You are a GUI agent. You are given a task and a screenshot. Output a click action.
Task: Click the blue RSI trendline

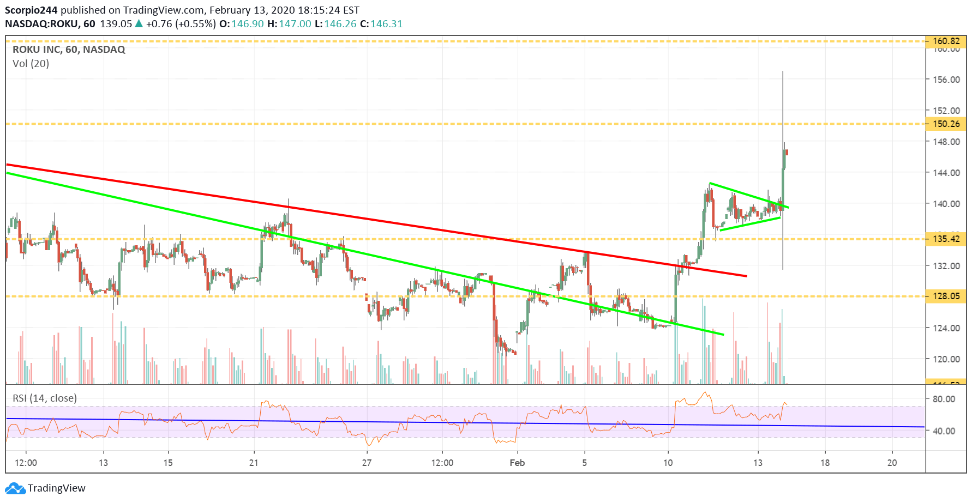pyautogui.click(x=465, y=422)
